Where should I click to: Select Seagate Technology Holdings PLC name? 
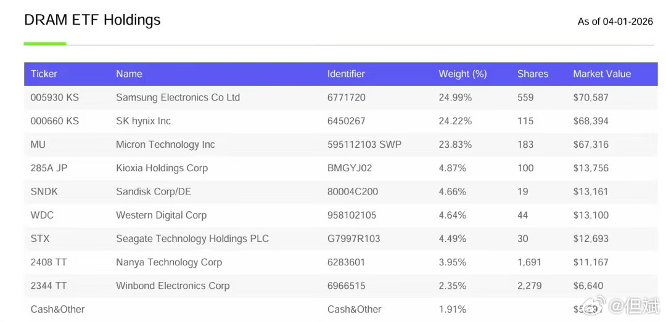point(192,239)
